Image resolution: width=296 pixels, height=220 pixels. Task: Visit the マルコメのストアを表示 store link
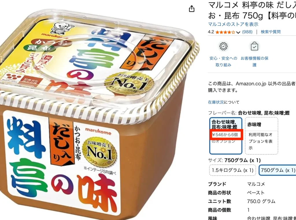coord(233,24)
